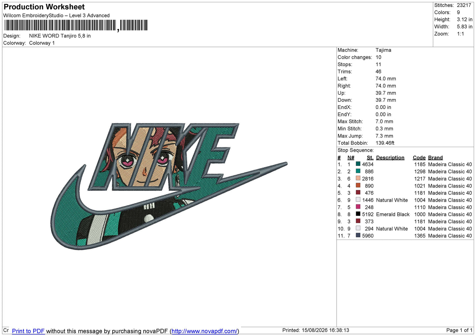
Task: Click the dark blue 1365 swatch
Action: [358, 235]
